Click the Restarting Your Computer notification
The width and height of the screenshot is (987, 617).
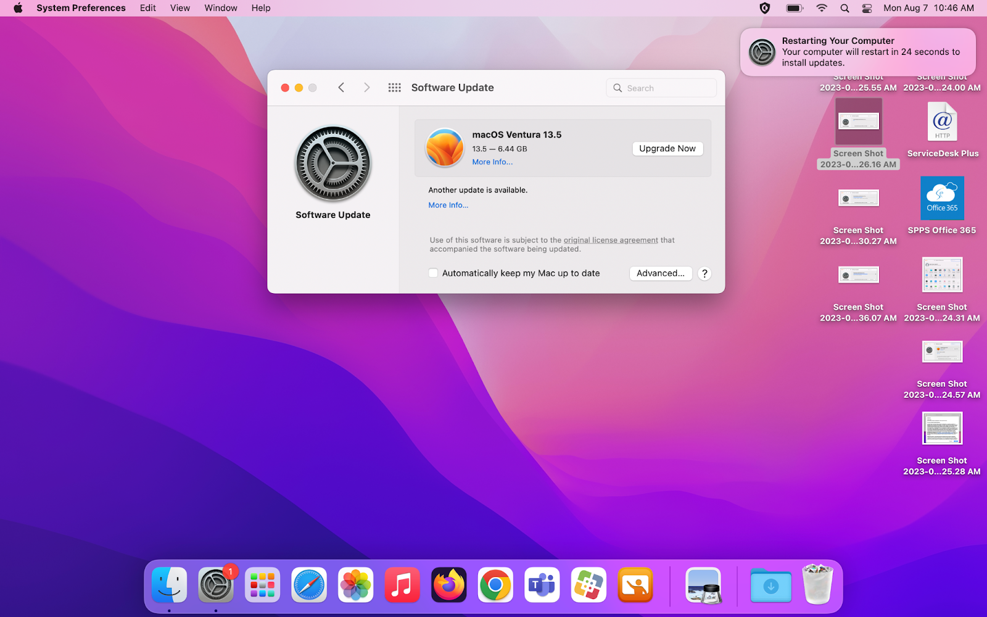pyautogui.click(x=858, y=52)
